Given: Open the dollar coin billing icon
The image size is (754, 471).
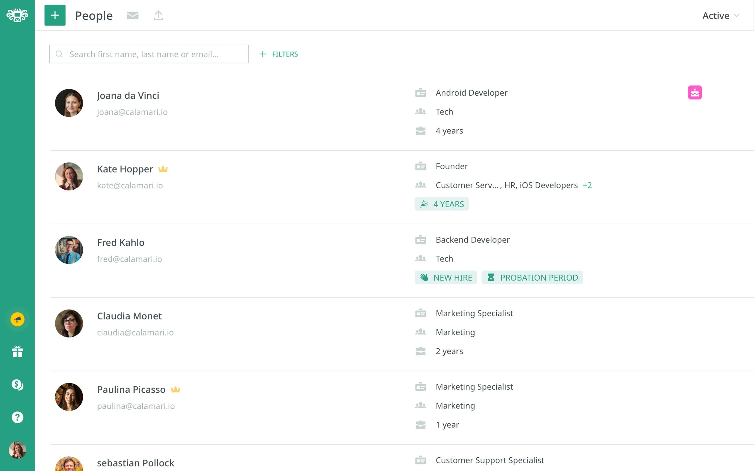Looking at the screenshot, I should 17,385.
